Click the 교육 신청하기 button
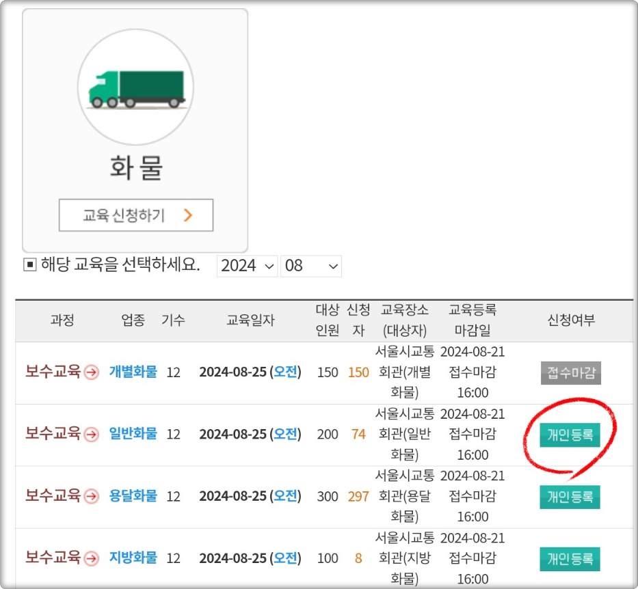Screen dimensions: 638x589 [x=135, y=214]
